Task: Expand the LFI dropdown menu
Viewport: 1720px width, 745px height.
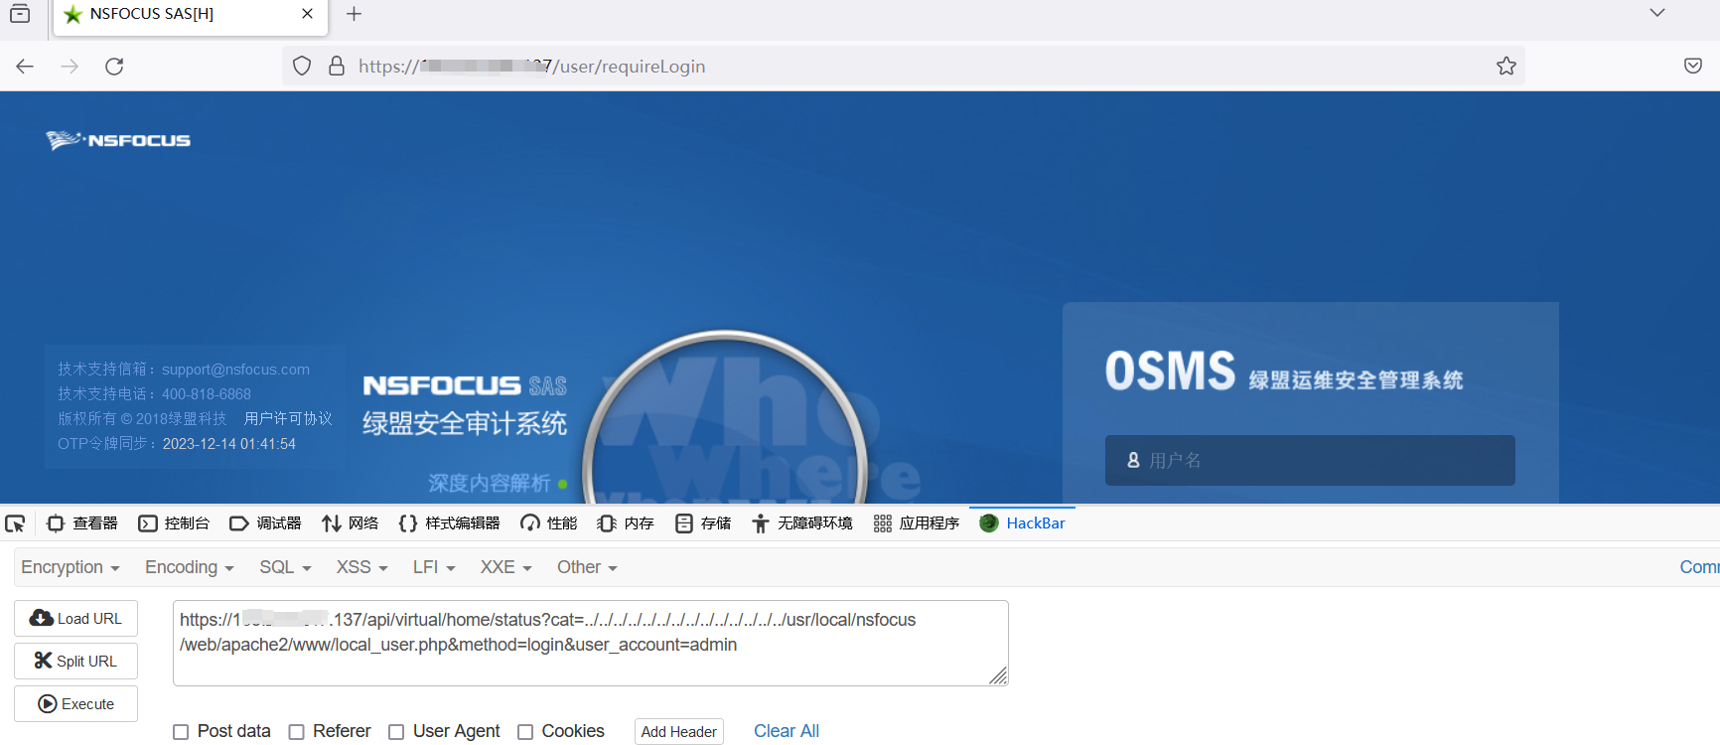Action: tap(435, 567)
